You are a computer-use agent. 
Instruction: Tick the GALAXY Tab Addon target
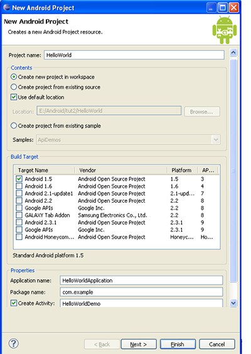(19, 215)
